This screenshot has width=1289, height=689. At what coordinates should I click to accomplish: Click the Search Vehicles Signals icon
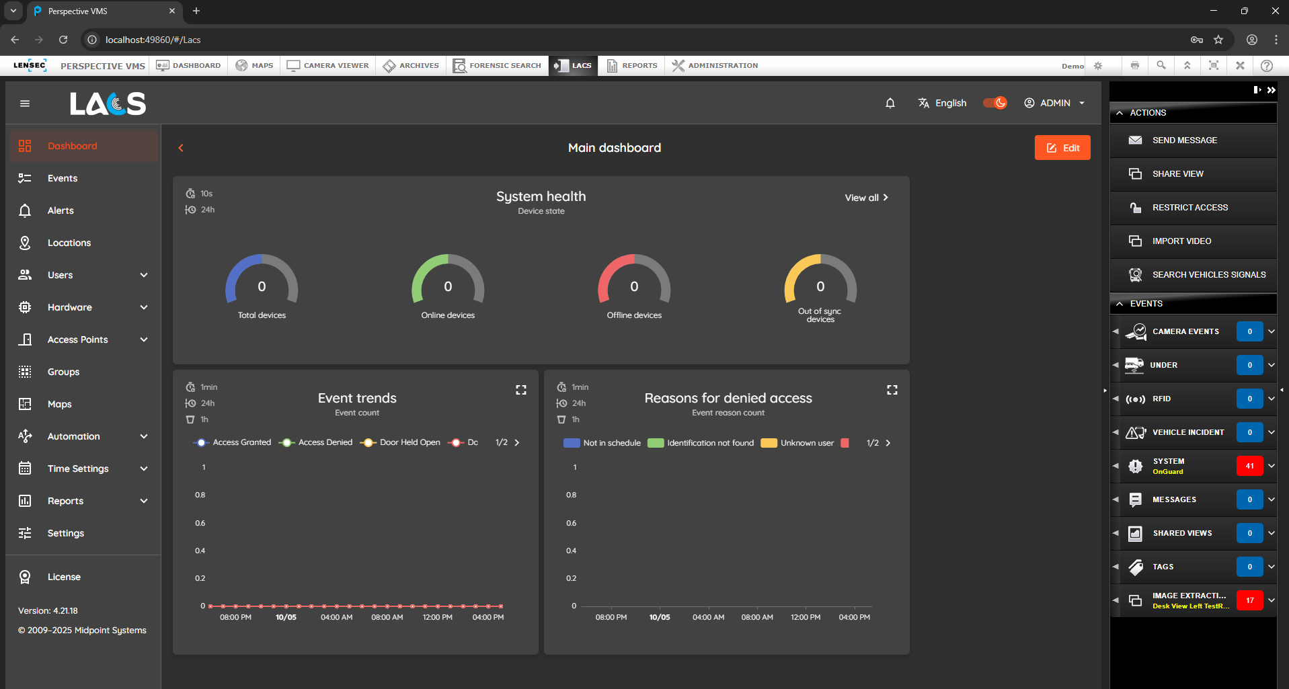tap(1135, 275)
